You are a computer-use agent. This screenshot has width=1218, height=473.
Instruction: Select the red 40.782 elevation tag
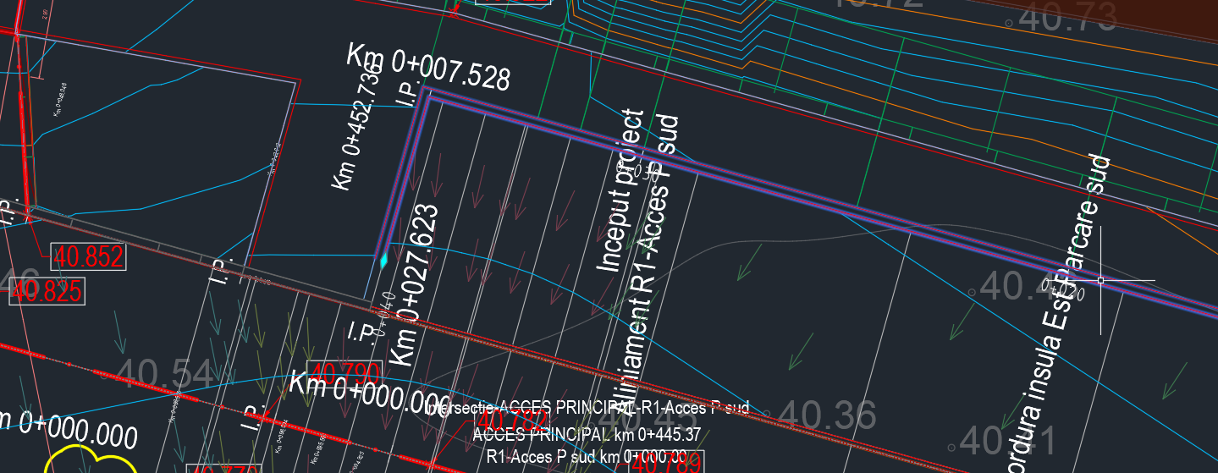(x=514, y=421)
